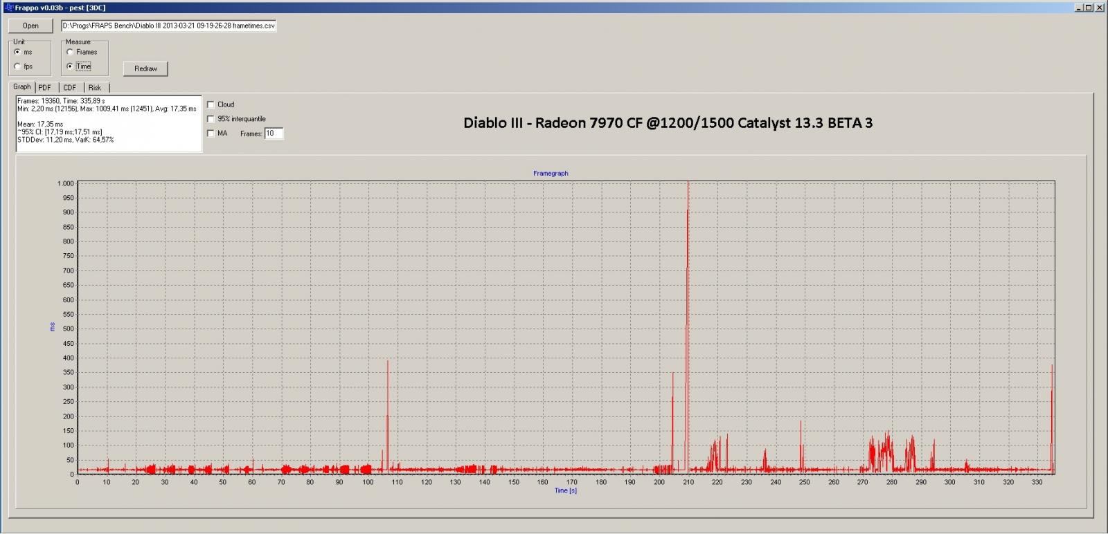Click the Frappo application icon in title bar
Viewport: 1108px width, 534px height.
(8, 8)
